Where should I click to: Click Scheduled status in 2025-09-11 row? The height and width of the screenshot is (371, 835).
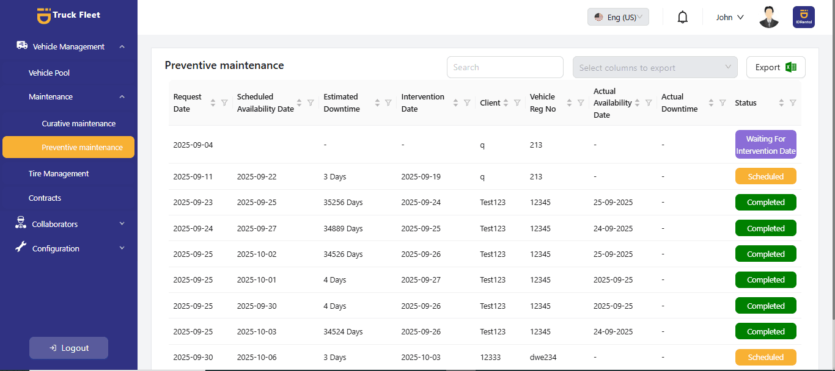[765, 176]
